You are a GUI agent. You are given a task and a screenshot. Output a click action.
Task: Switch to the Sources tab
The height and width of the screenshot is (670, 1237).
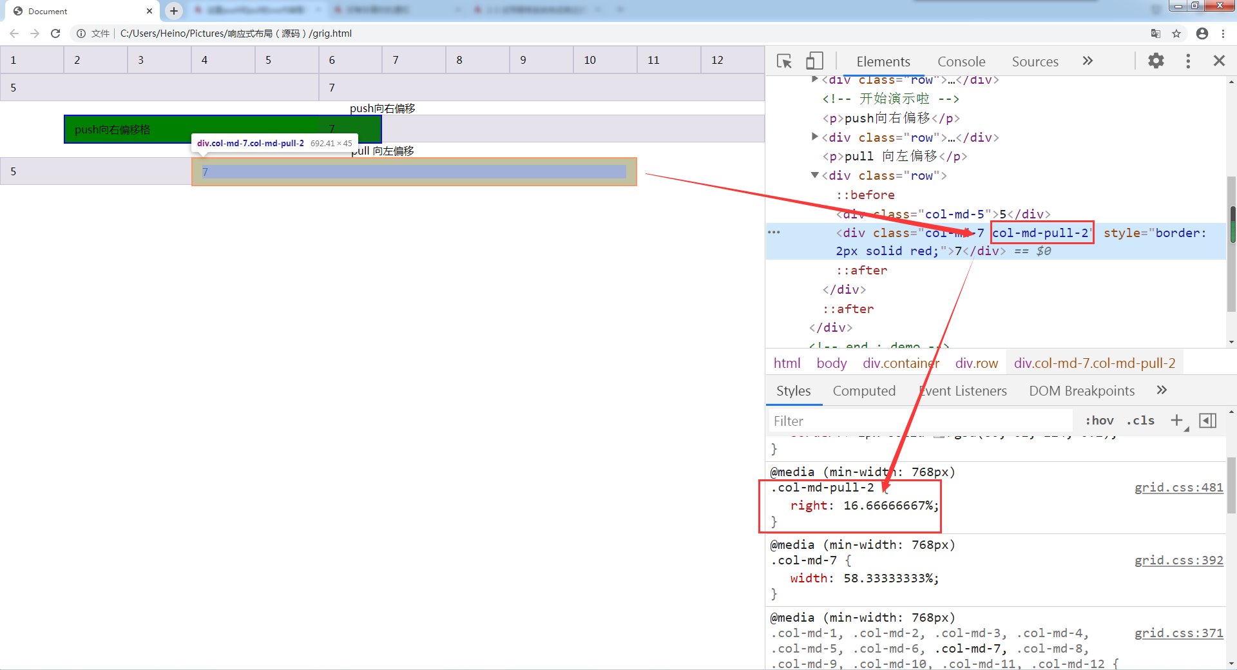[1035, 61]
